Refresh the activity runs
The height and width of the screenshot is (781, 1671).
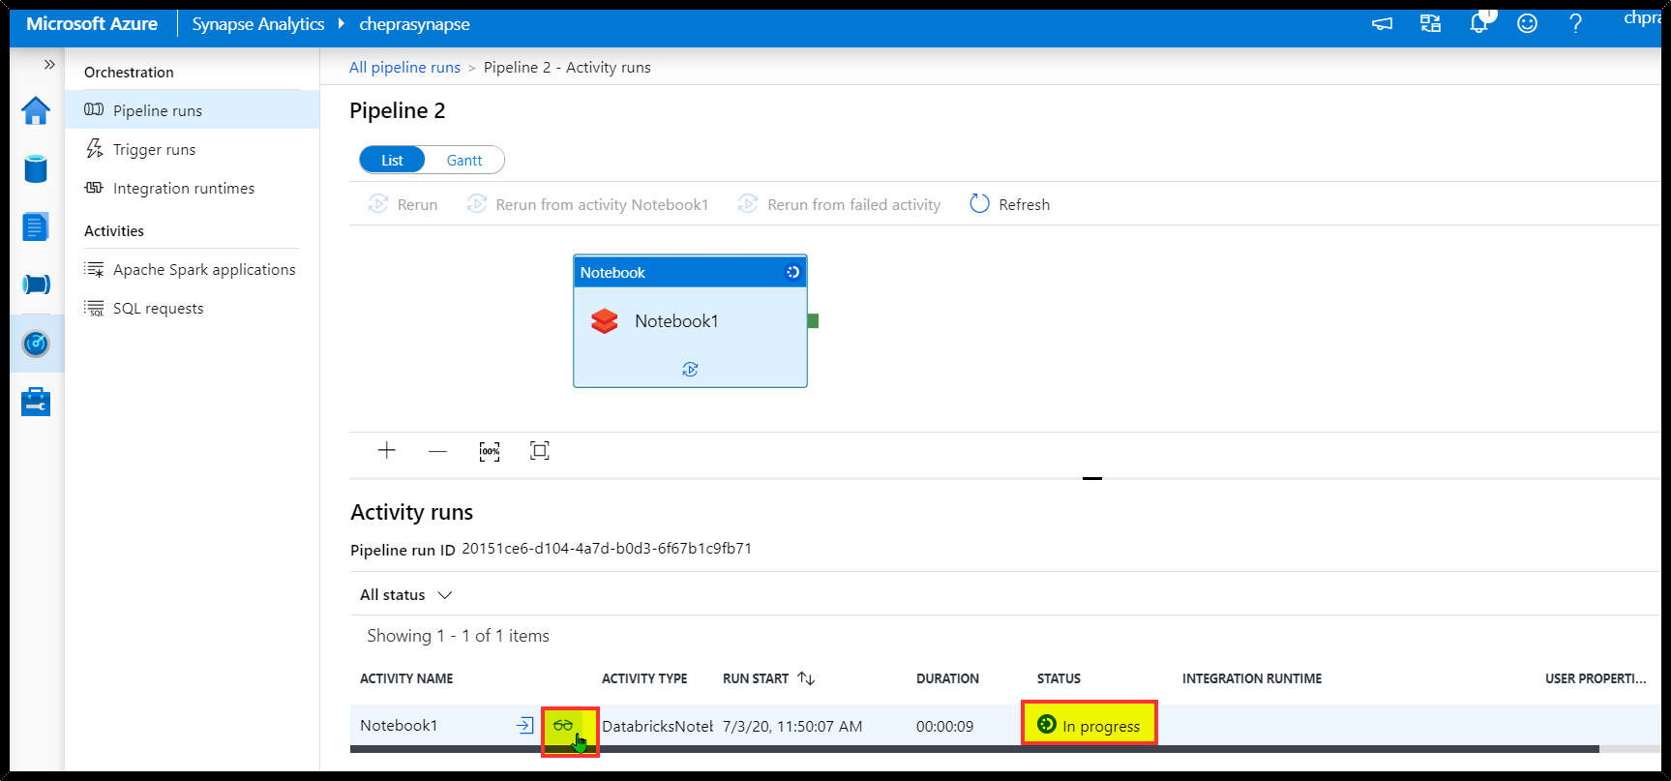coord(1009,204)
